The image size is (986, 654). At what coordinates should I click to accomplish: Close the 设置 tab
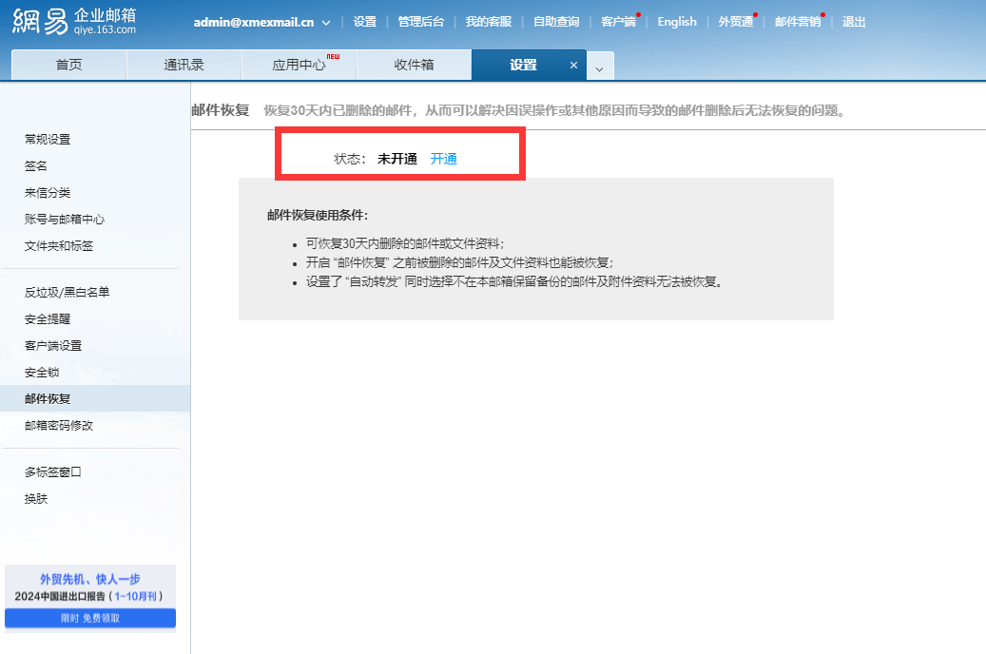(573, 67)
